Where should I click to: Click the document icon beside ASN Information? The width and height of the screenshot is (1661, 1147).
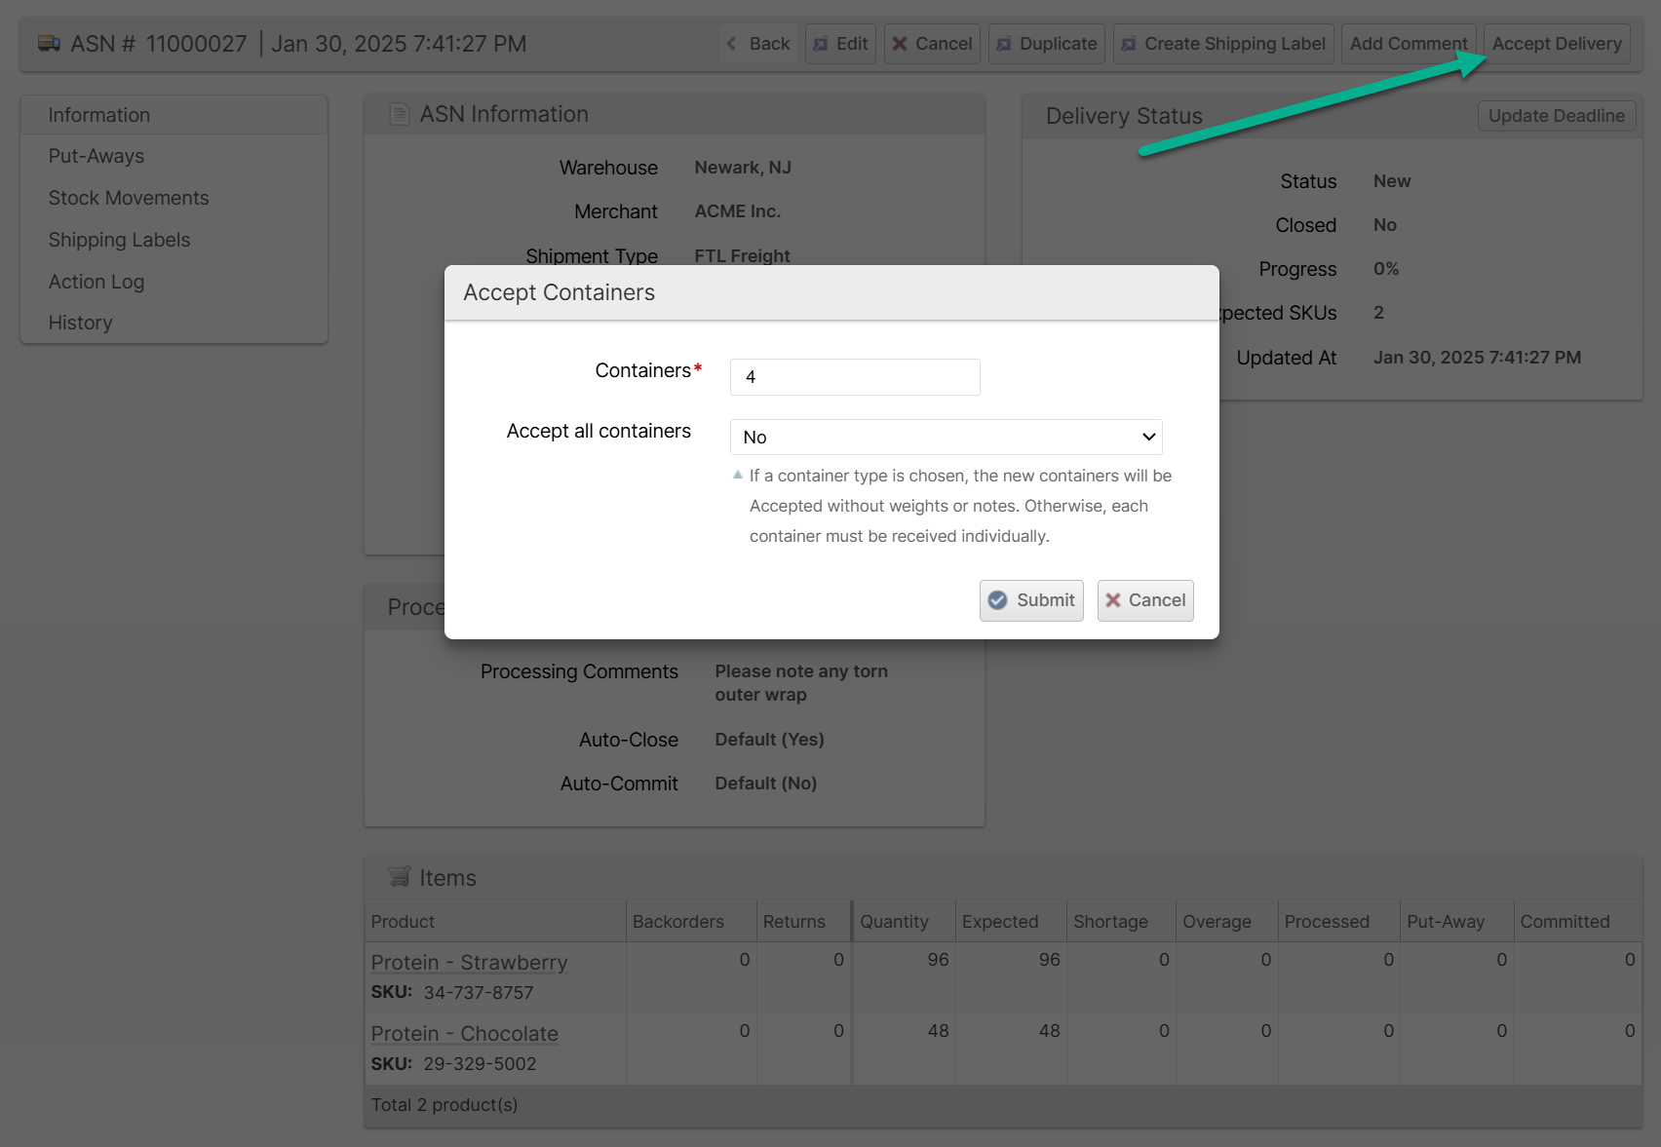coord(399,114)
